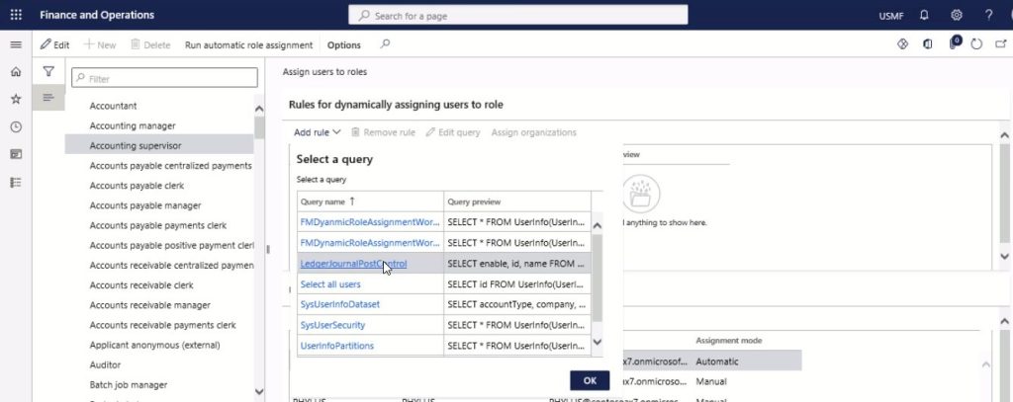Click the query list scrollbar
1013x402 pixels.
coord(597,283)
